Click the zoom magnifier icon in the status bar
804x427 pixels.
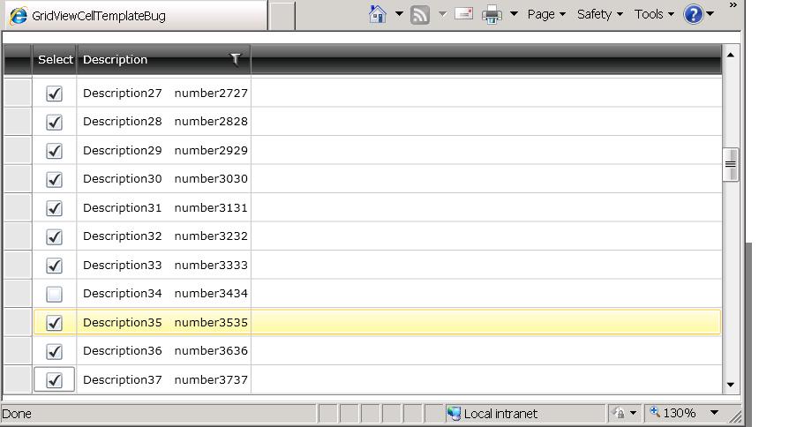coord(655,411)
